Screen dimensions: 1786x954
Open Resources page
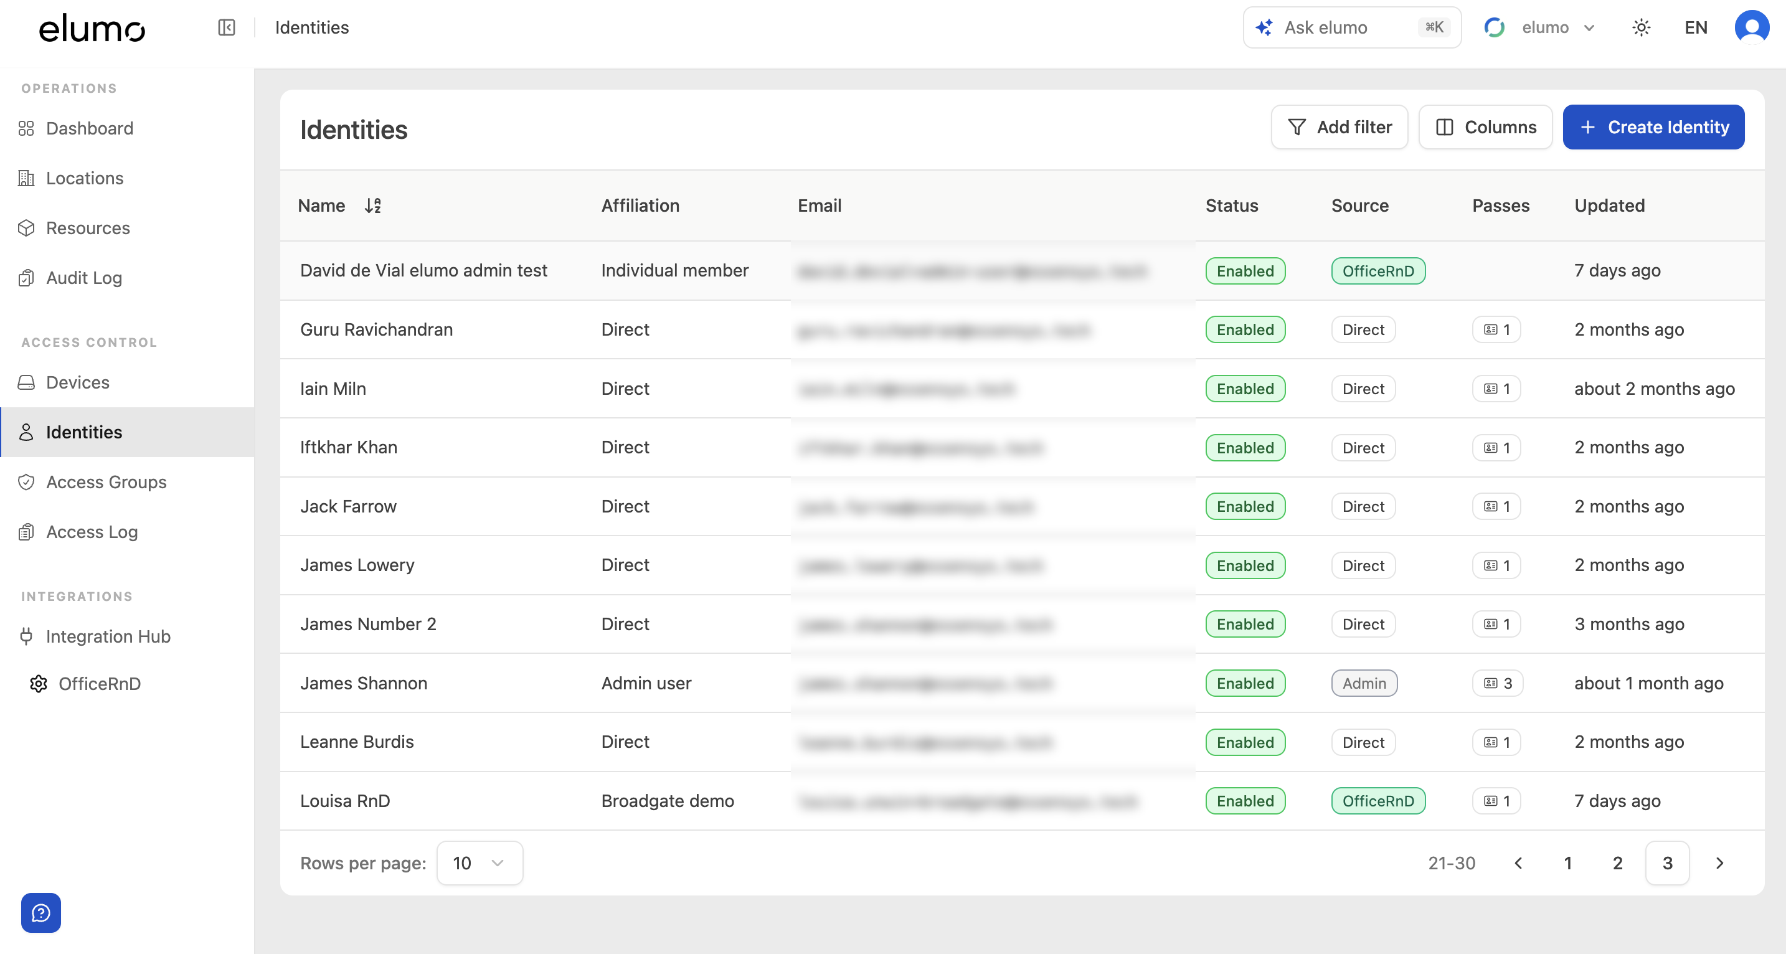(x=127, y=228)
